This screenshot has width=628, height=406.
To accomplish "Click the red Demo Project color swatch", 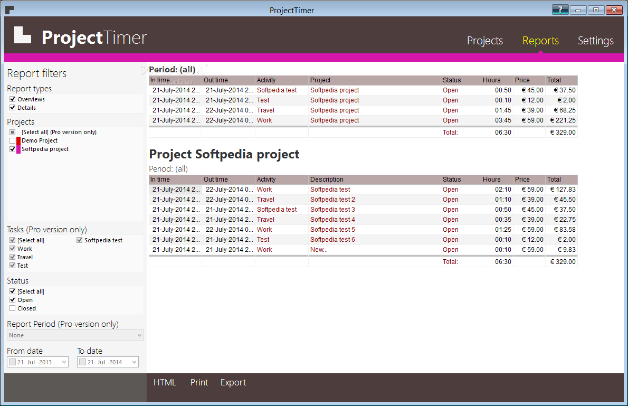I will click(18, 140).
